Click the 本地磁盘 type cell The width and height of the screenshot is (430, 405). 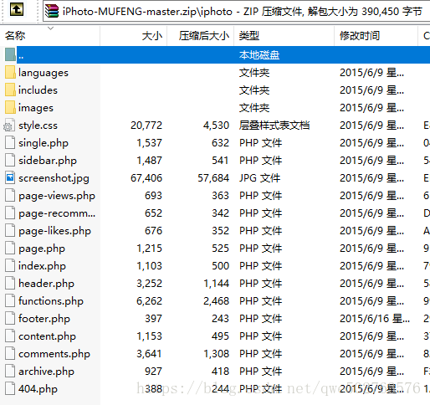pyautogui.click(x=259, y=55)
